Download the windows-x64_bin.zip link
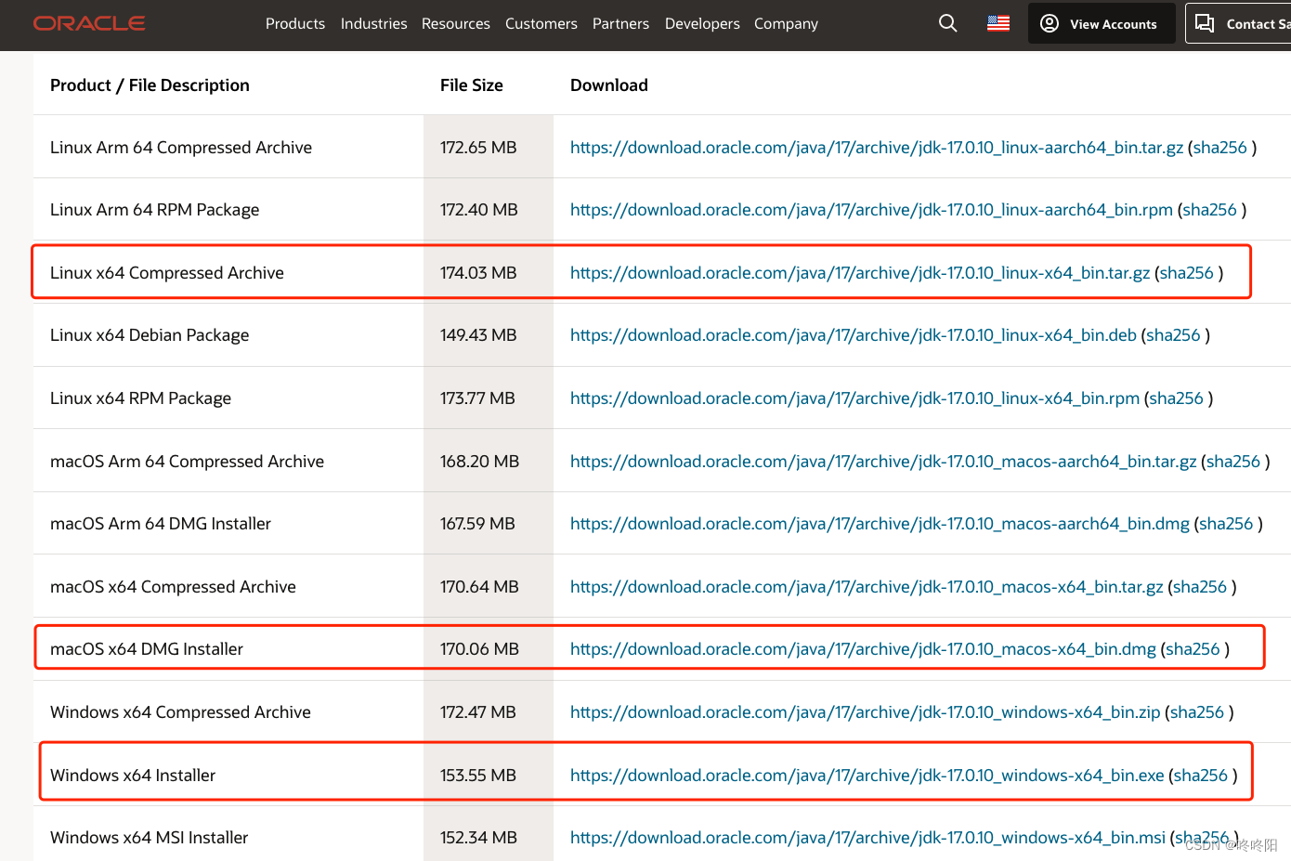1291x861 pixels. point(866,712)
